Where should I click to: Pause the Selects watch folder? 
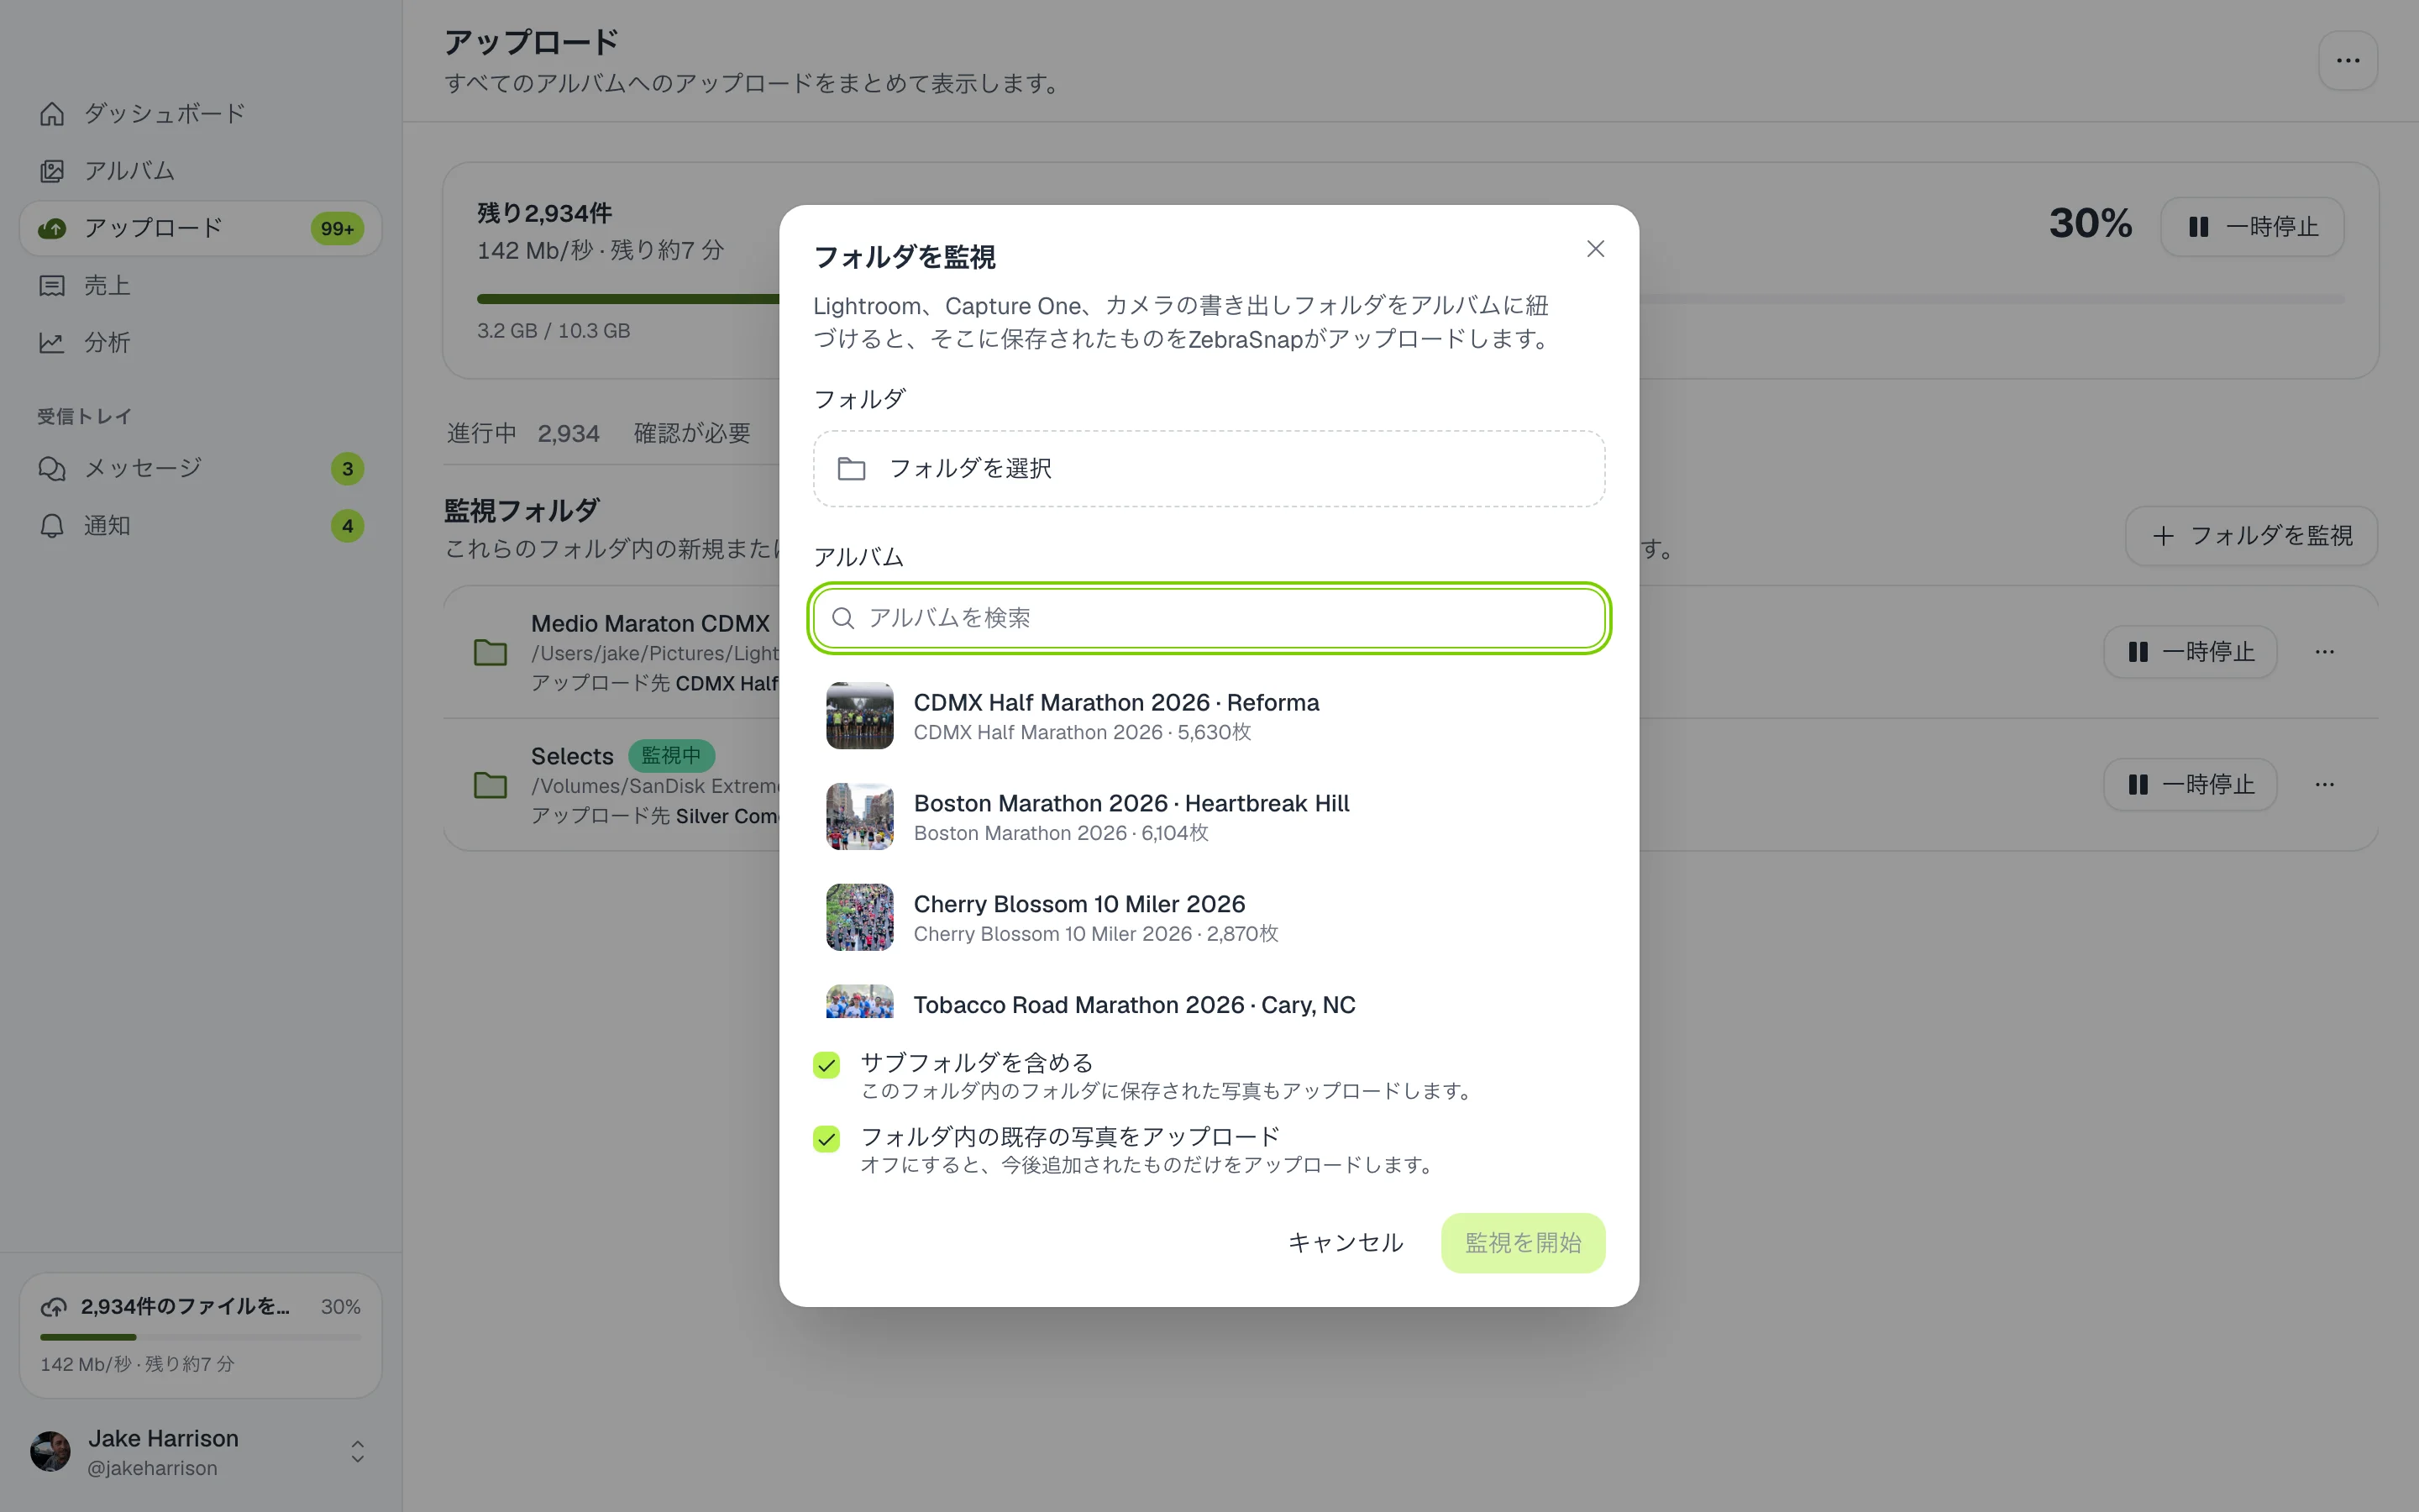coord(2190,784)
